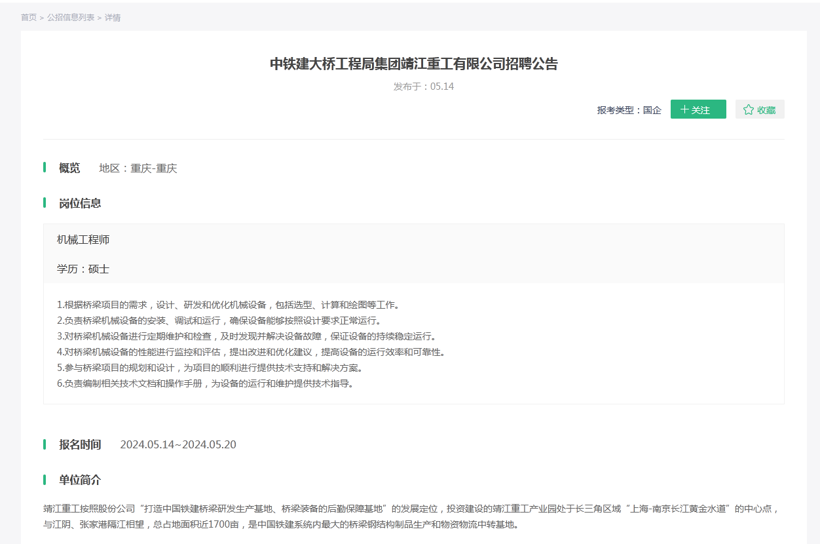Click the 单位简介 section heading
Image resolution: width=820 pixels, height=544 pixels.
click(80, 480)
